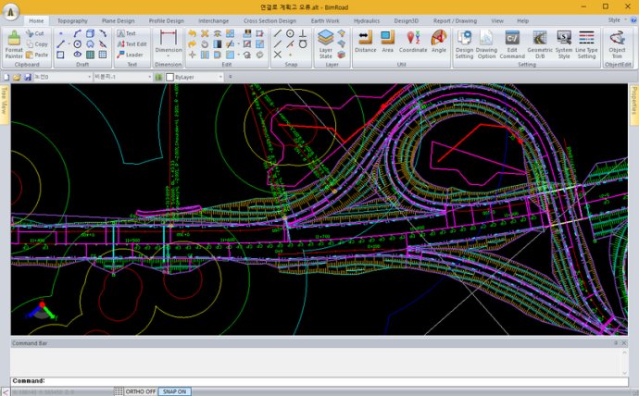The height and width of the screenshot is (396, 639).
Task: Switch to the Cross Section Design tab
Action: pyautogui.click(x=269, y=20)
